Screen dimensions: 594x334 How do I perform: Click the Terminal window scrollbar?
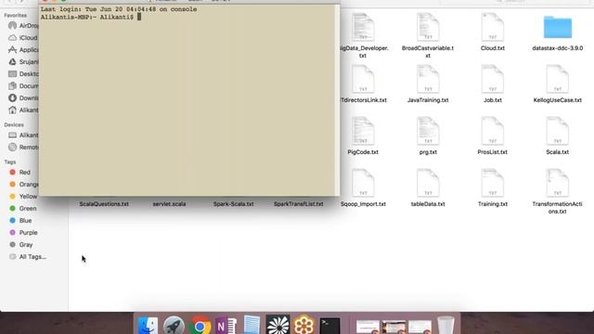tap(337, 100)
